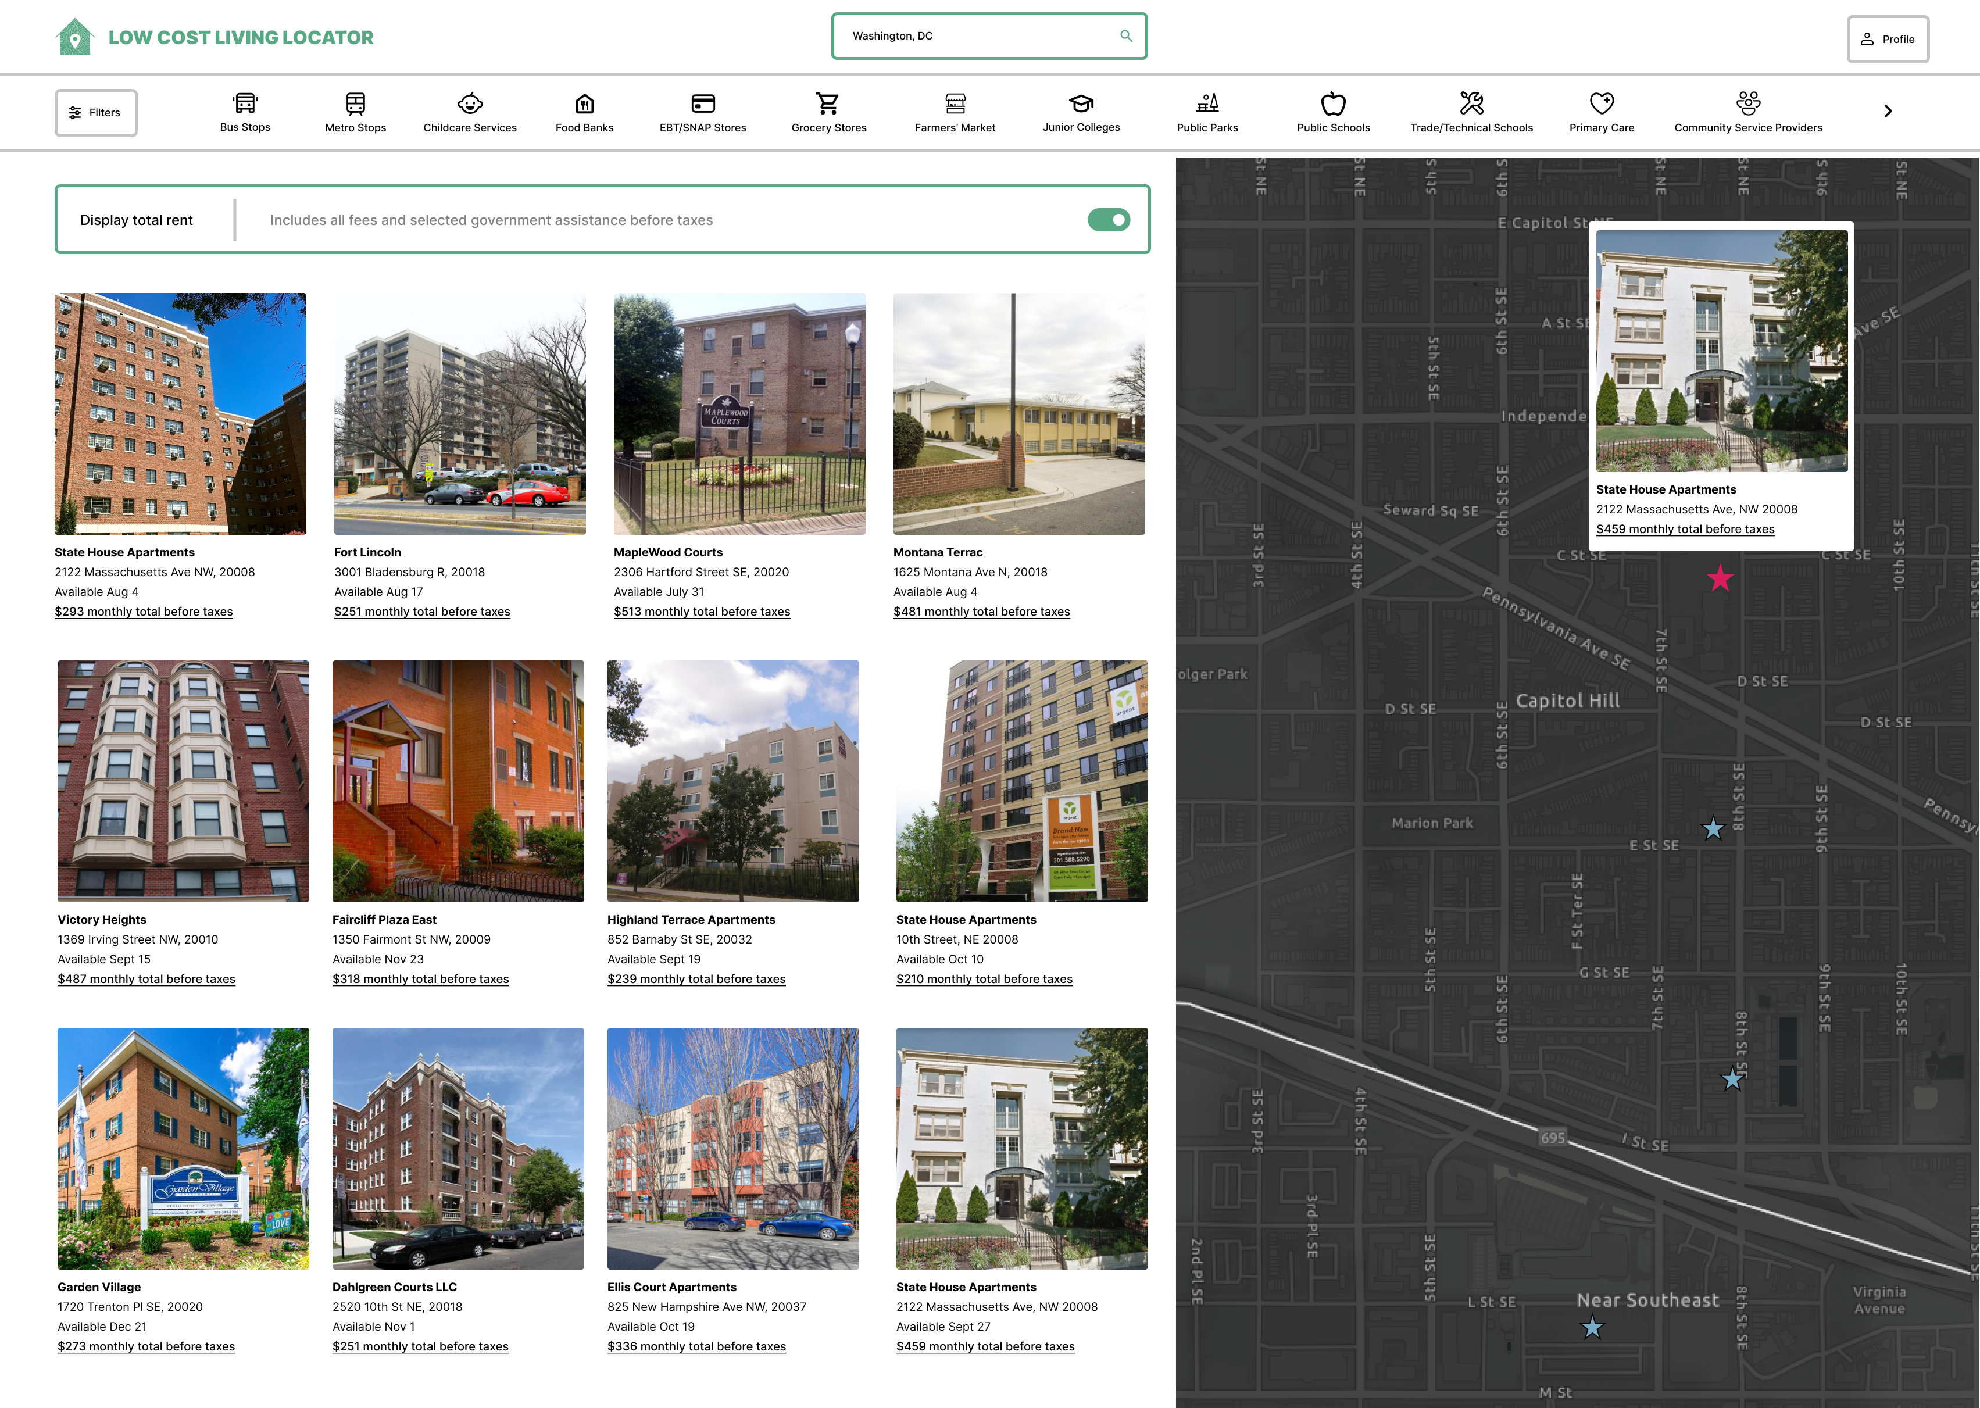Click the home logo icon
Viewport: 1980px width, 1408px height.
[74, 37]
